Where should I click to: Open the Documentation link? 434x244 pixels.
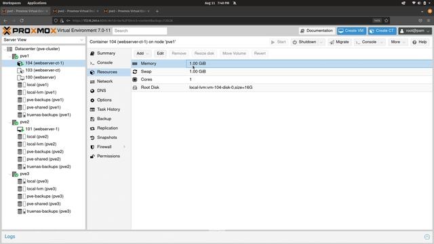tap(317, 30)
